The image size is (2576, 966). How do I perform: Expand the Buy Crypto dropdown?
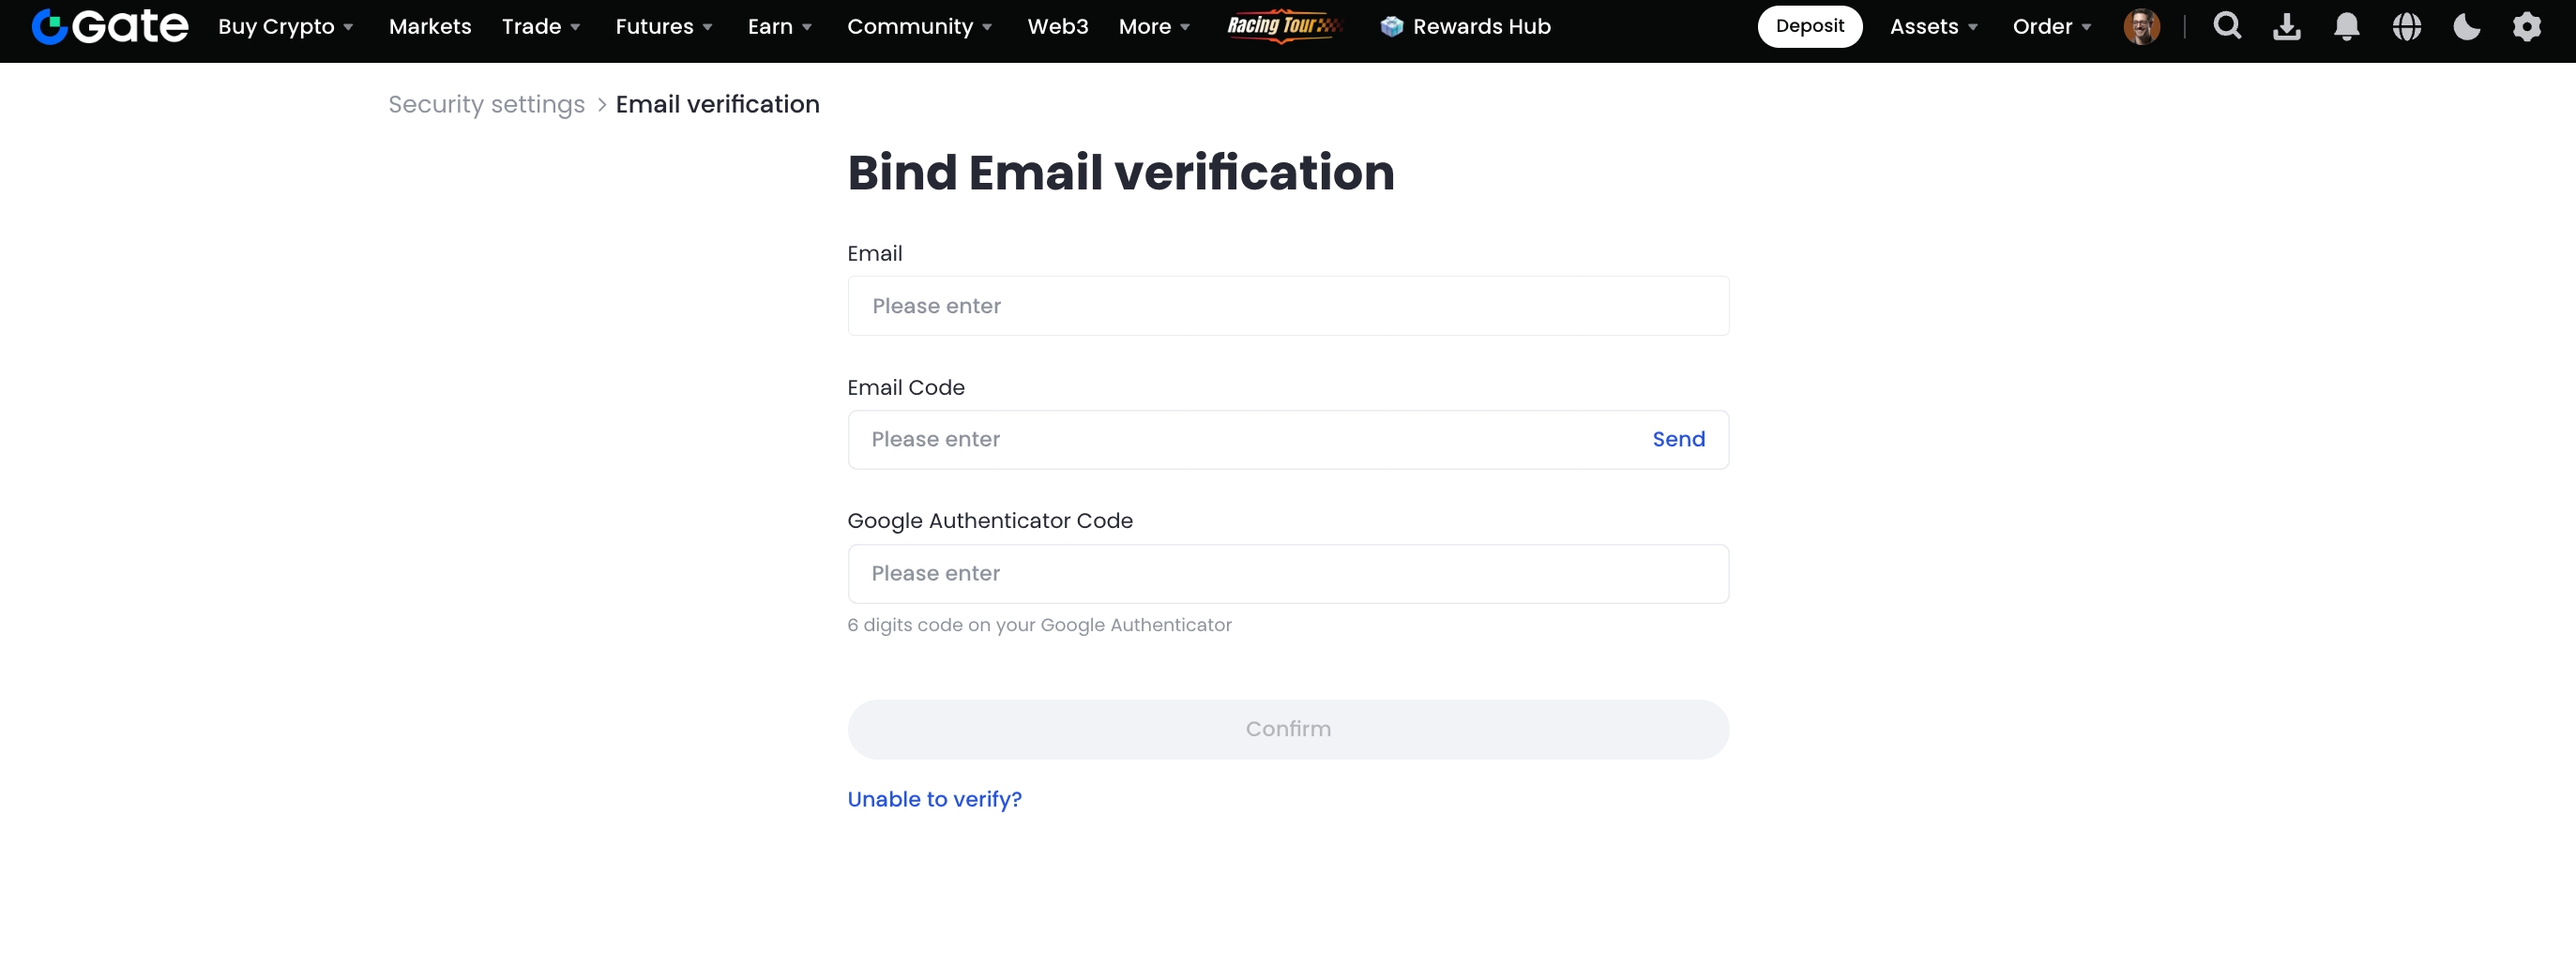click(285, 27)
